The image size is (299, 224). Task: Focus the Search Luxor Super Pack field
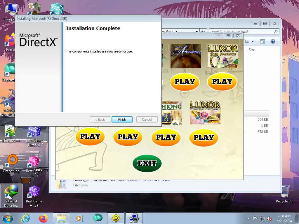point(241,32)
